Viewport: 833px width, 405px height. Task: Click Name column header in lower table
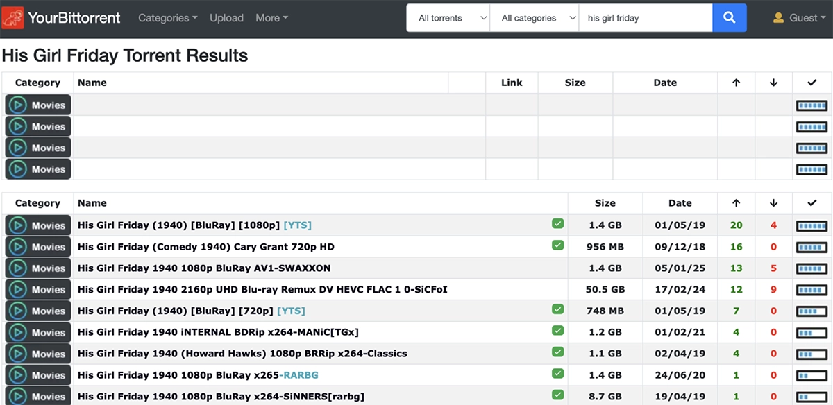(92, 203)
